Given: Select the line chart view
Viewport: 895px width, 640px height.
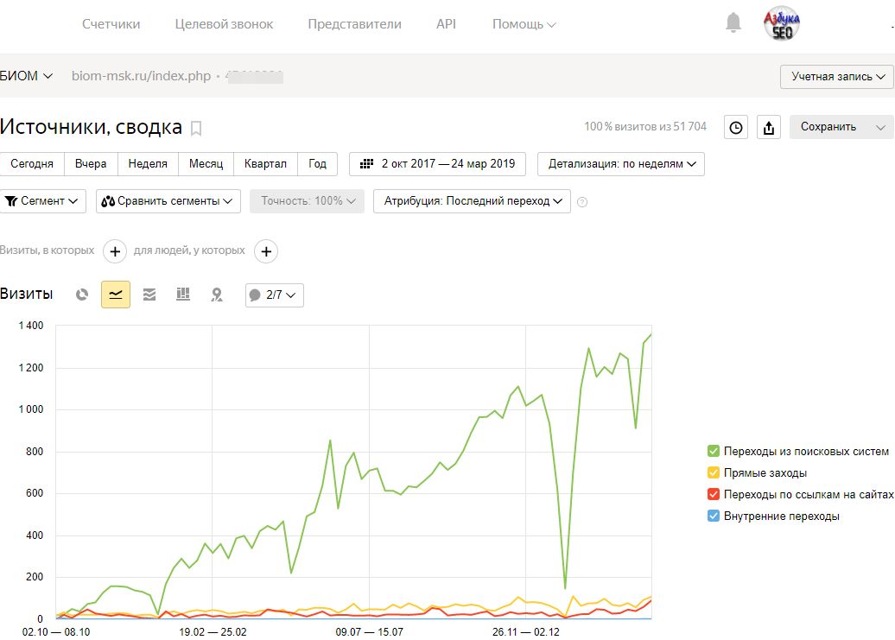Looking at the screenshot, I should click(116, 295).
